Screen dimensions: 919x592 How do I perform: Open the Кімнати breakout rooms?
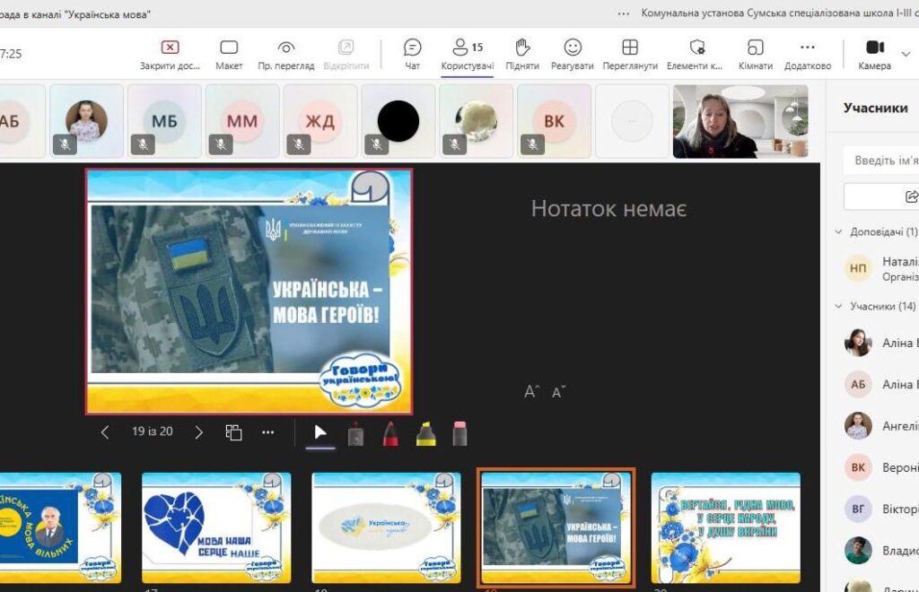[755, 54]
